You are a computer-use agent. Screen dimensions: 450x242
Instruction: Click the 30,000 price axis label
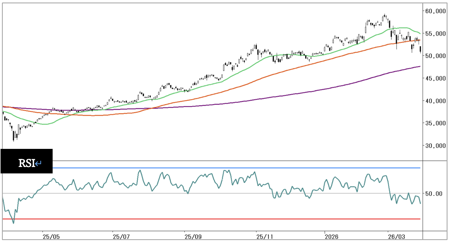coord(435,146)
